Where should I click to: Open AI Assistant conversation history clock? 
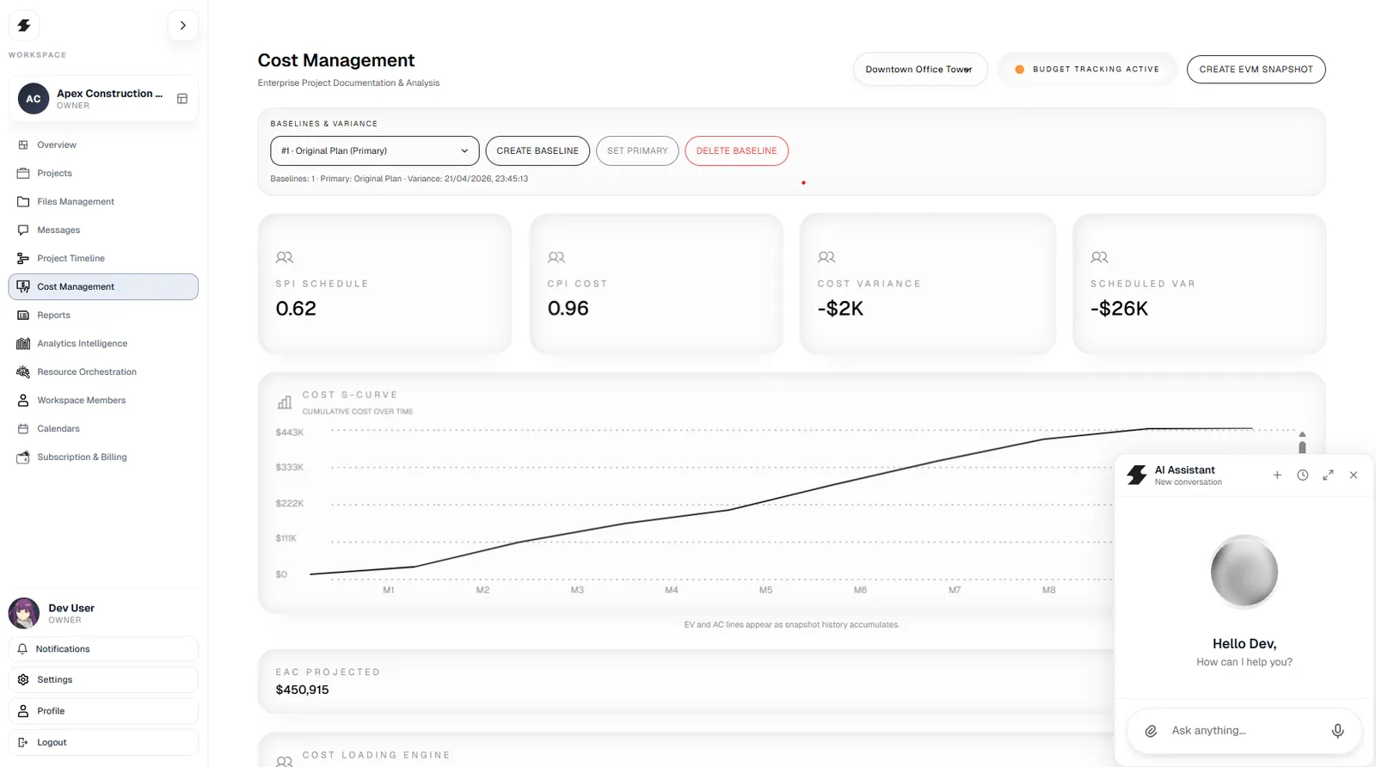coord(1303,475)
